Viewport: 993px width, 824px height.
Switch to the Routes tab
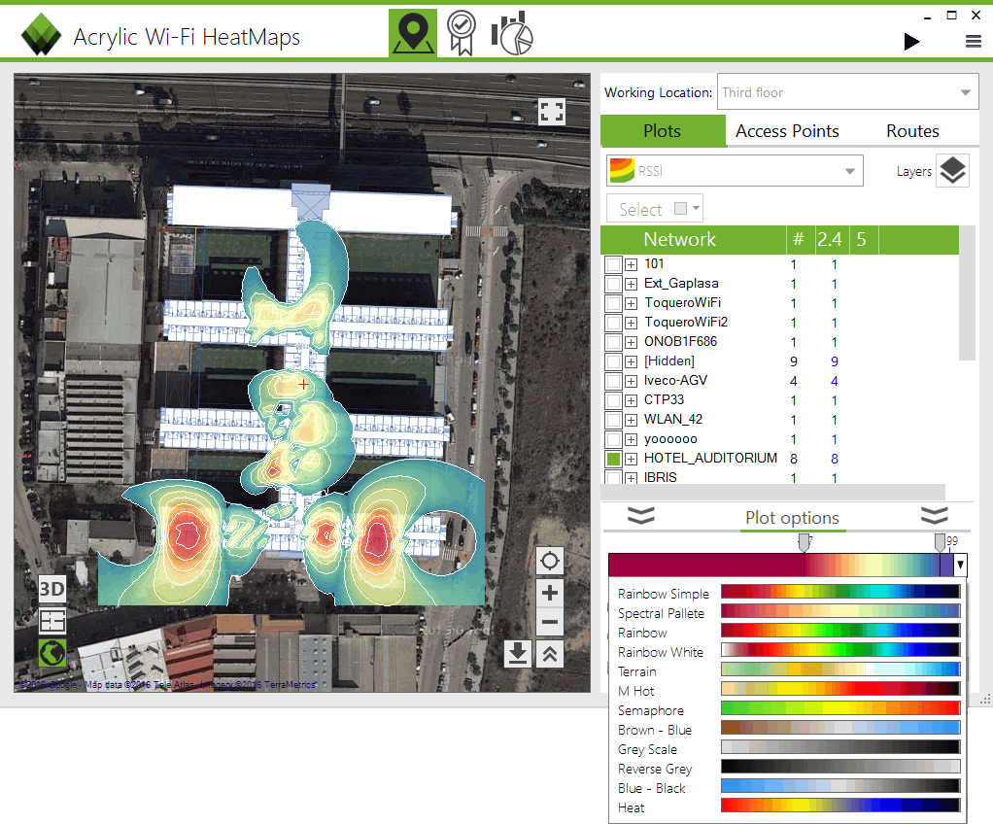click(912, 131)
